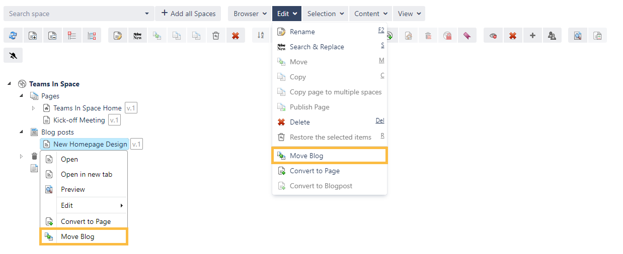The image size is (623, 254).
Task: Select Convert to Page in context menu
Action: tap(86, 221)
